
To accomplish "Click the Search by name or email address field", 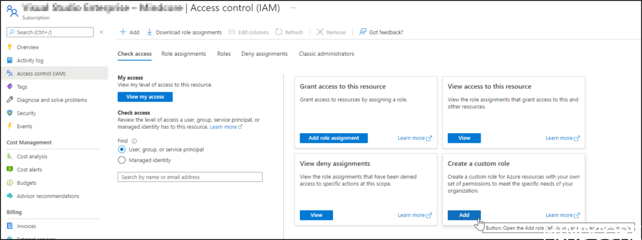I will (x=190, y=177).
